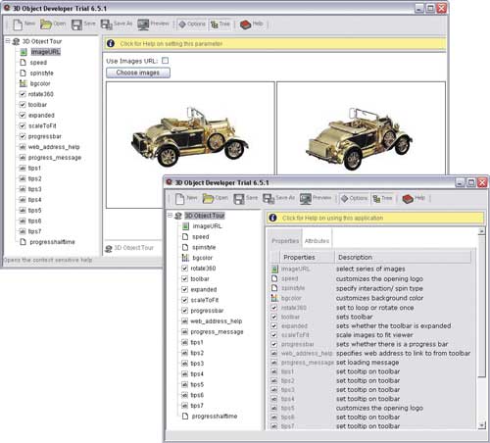This screenshot has height=443, width=490.
Task: Toggle the Tree button in the back window toolbar
Action: pyautogui.click(x=220, y=25)
